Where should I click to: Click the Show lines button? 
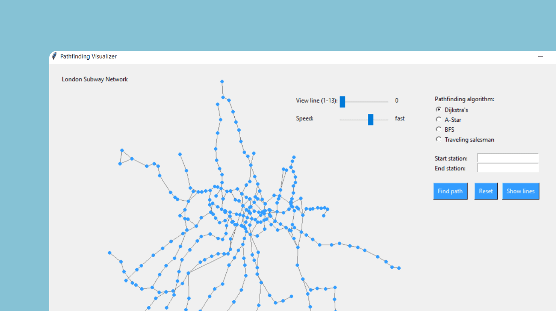[x=520, y=191]
